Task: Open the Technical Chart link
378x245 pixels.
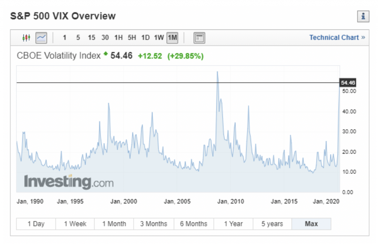Action: coord(337,38)
